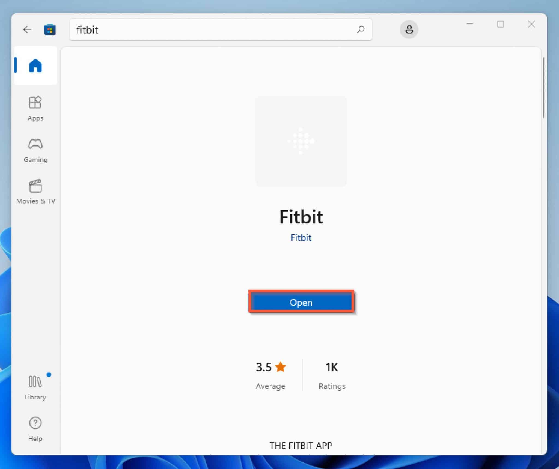Viewport: 559px width, 469px height.
Task: Select the Fitbit title text
Action: coord(301,217)
